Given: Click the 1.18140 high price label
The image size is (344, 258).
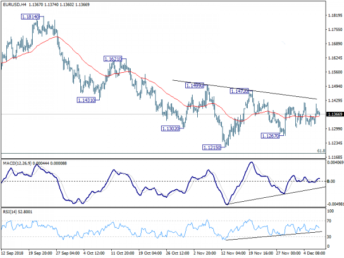Looking at the screenshot, I should (30, 18).
